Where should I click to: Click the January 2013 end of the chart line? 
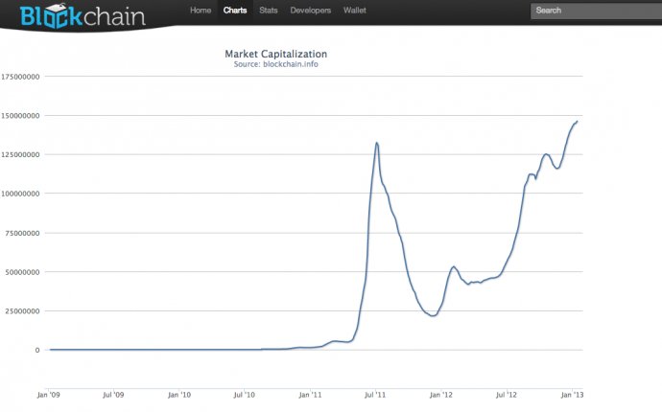click(x=577, y=122)
